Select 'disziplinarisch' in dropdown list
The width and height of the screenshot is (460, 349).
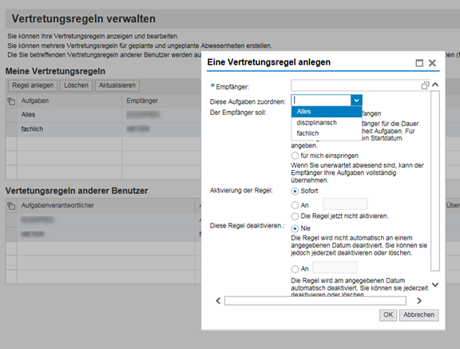point(327,123)
